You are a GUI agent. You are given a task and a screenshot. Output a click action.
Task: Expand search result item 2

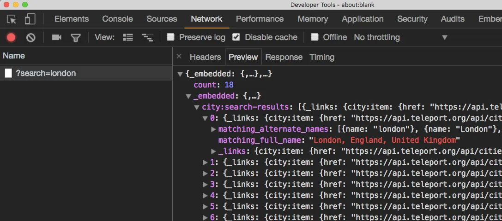tap(205, 174)
